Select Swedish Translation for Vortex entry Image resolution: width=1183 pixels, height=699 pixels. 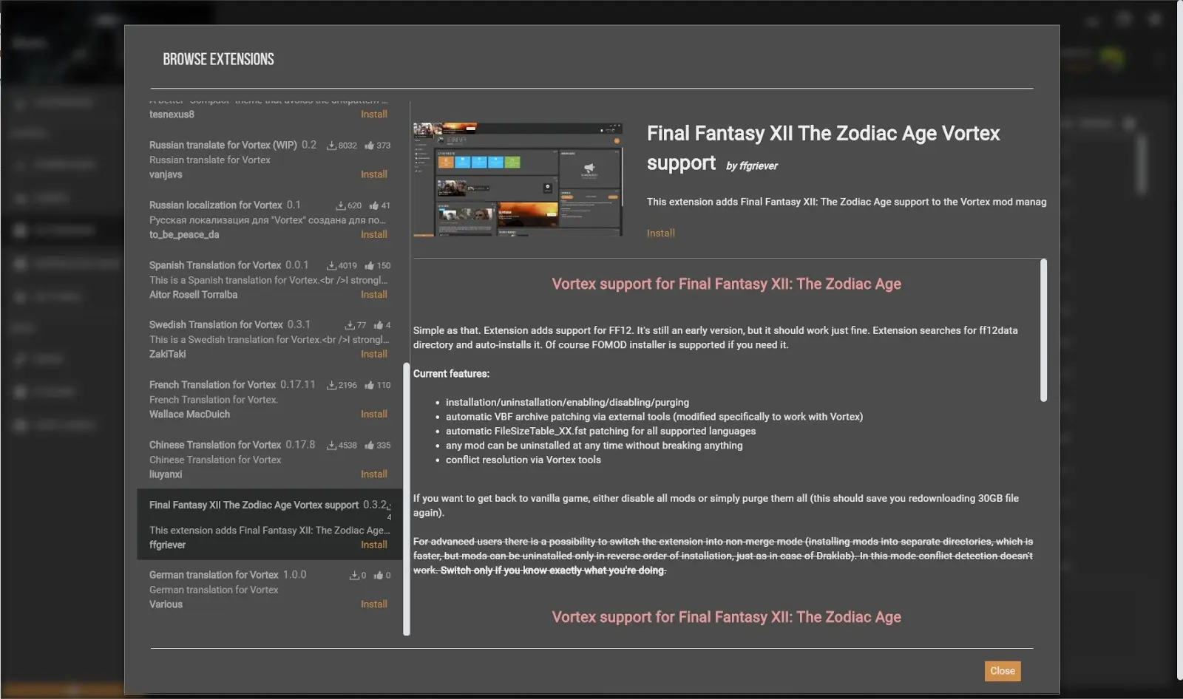pyautogui.click(x=270, y=339)
